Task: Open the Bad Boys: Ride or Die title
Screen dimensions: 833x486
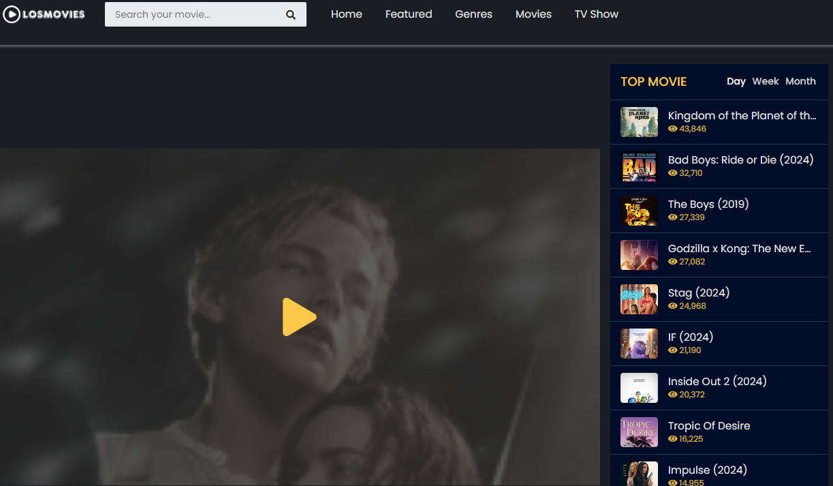Action: point(741,160)
